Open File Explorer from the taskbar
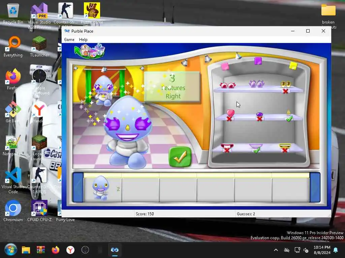 26,250
